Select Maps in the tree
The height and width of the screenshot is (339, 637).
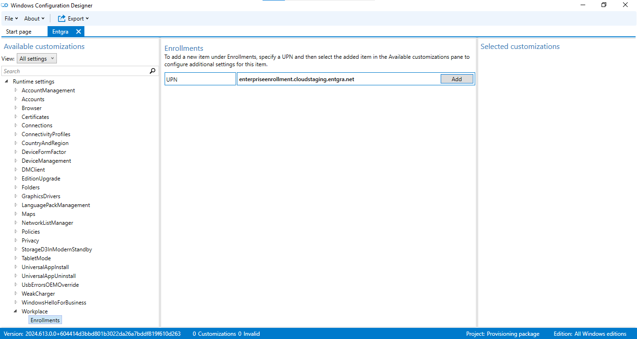click(28, 214)
